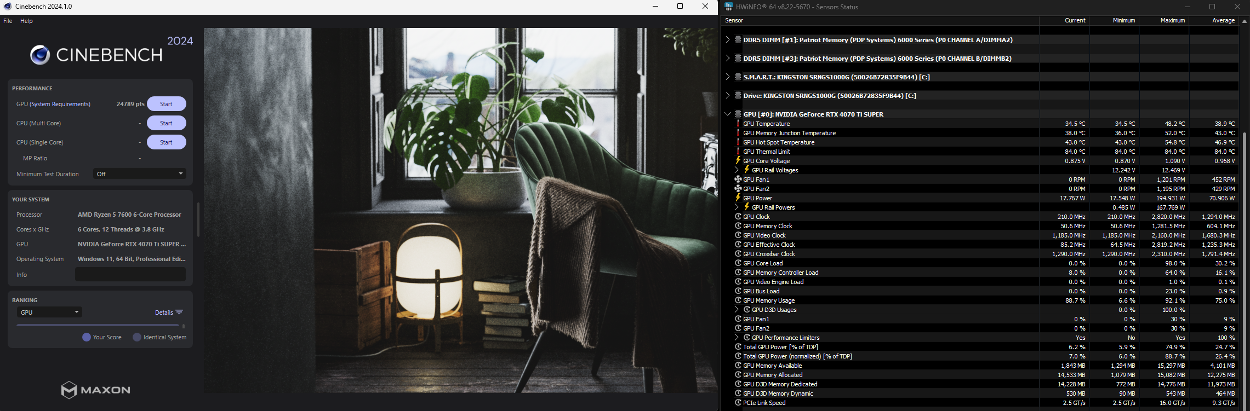Click the Maxon logo icon
The width and height of the screenshot is (1250, 411).
69,390
